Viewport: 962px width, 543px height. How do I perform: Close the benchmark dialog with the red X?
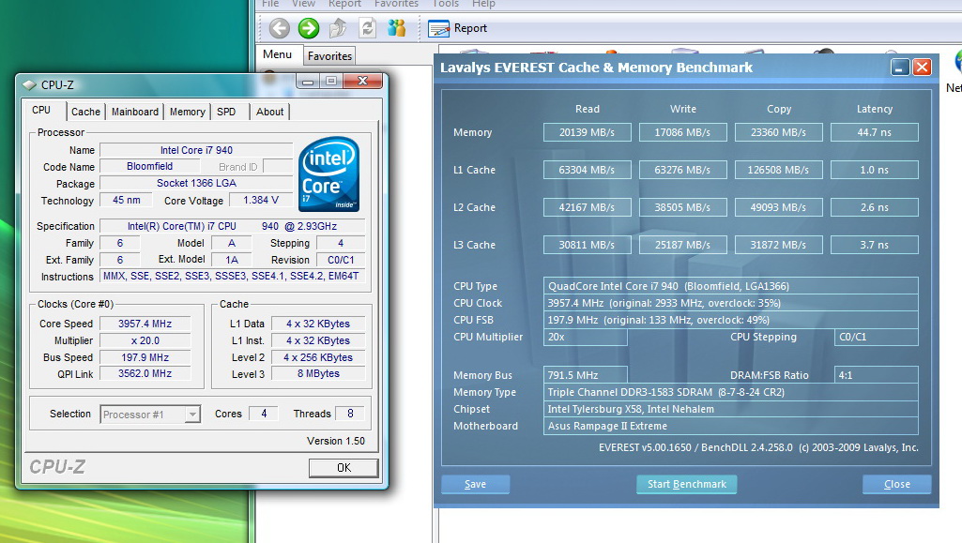click(923, 68)
